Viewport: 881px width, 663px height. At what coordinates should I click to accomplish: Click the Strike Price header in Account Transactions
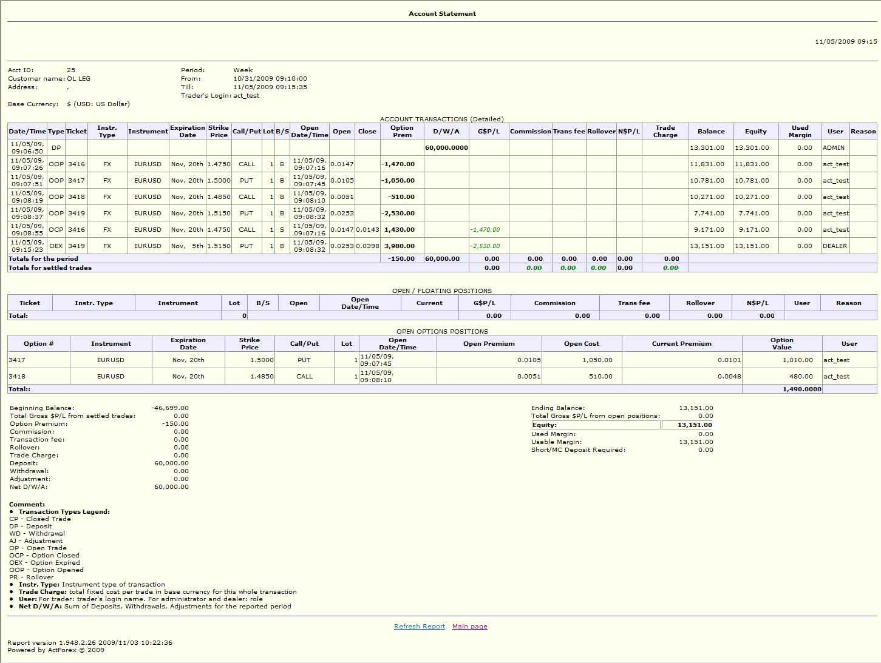click(x=219, y=132)
